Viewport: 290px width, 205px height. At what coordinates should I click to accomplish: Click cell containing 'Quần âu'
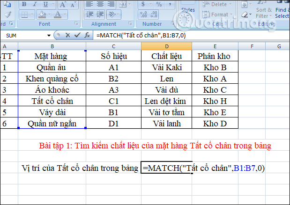tap(52, 67)
